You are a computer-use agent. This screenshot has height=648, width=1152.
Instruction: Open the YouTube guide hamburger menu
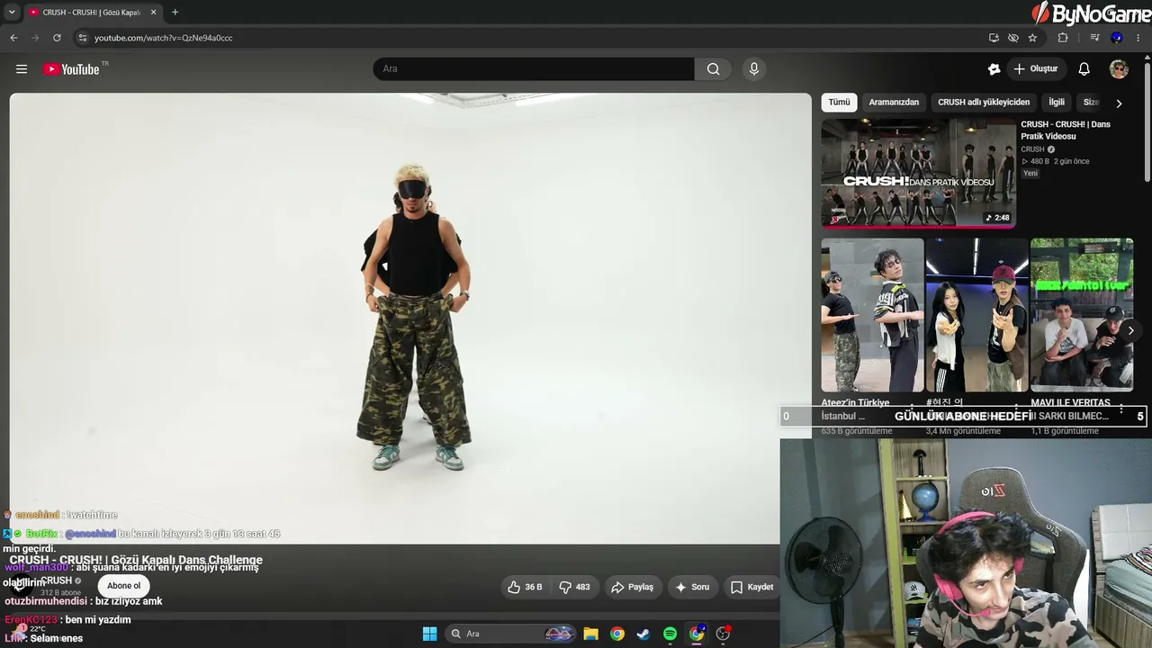pyautogui.click(x=22, y=69)
